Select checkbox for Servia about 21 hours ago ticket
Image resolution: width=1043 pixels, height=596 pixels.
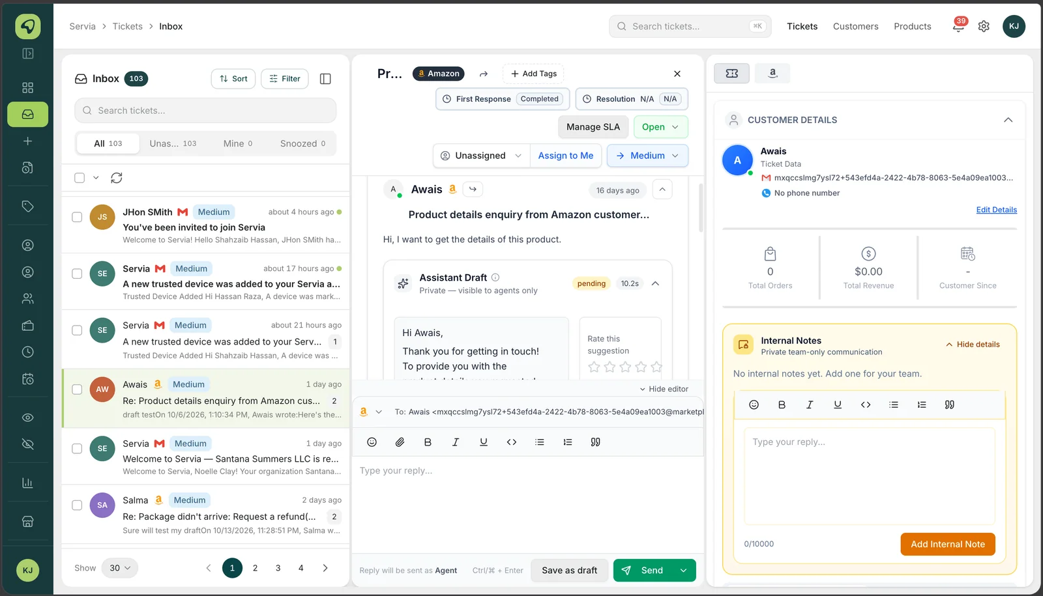pos(77,330)
